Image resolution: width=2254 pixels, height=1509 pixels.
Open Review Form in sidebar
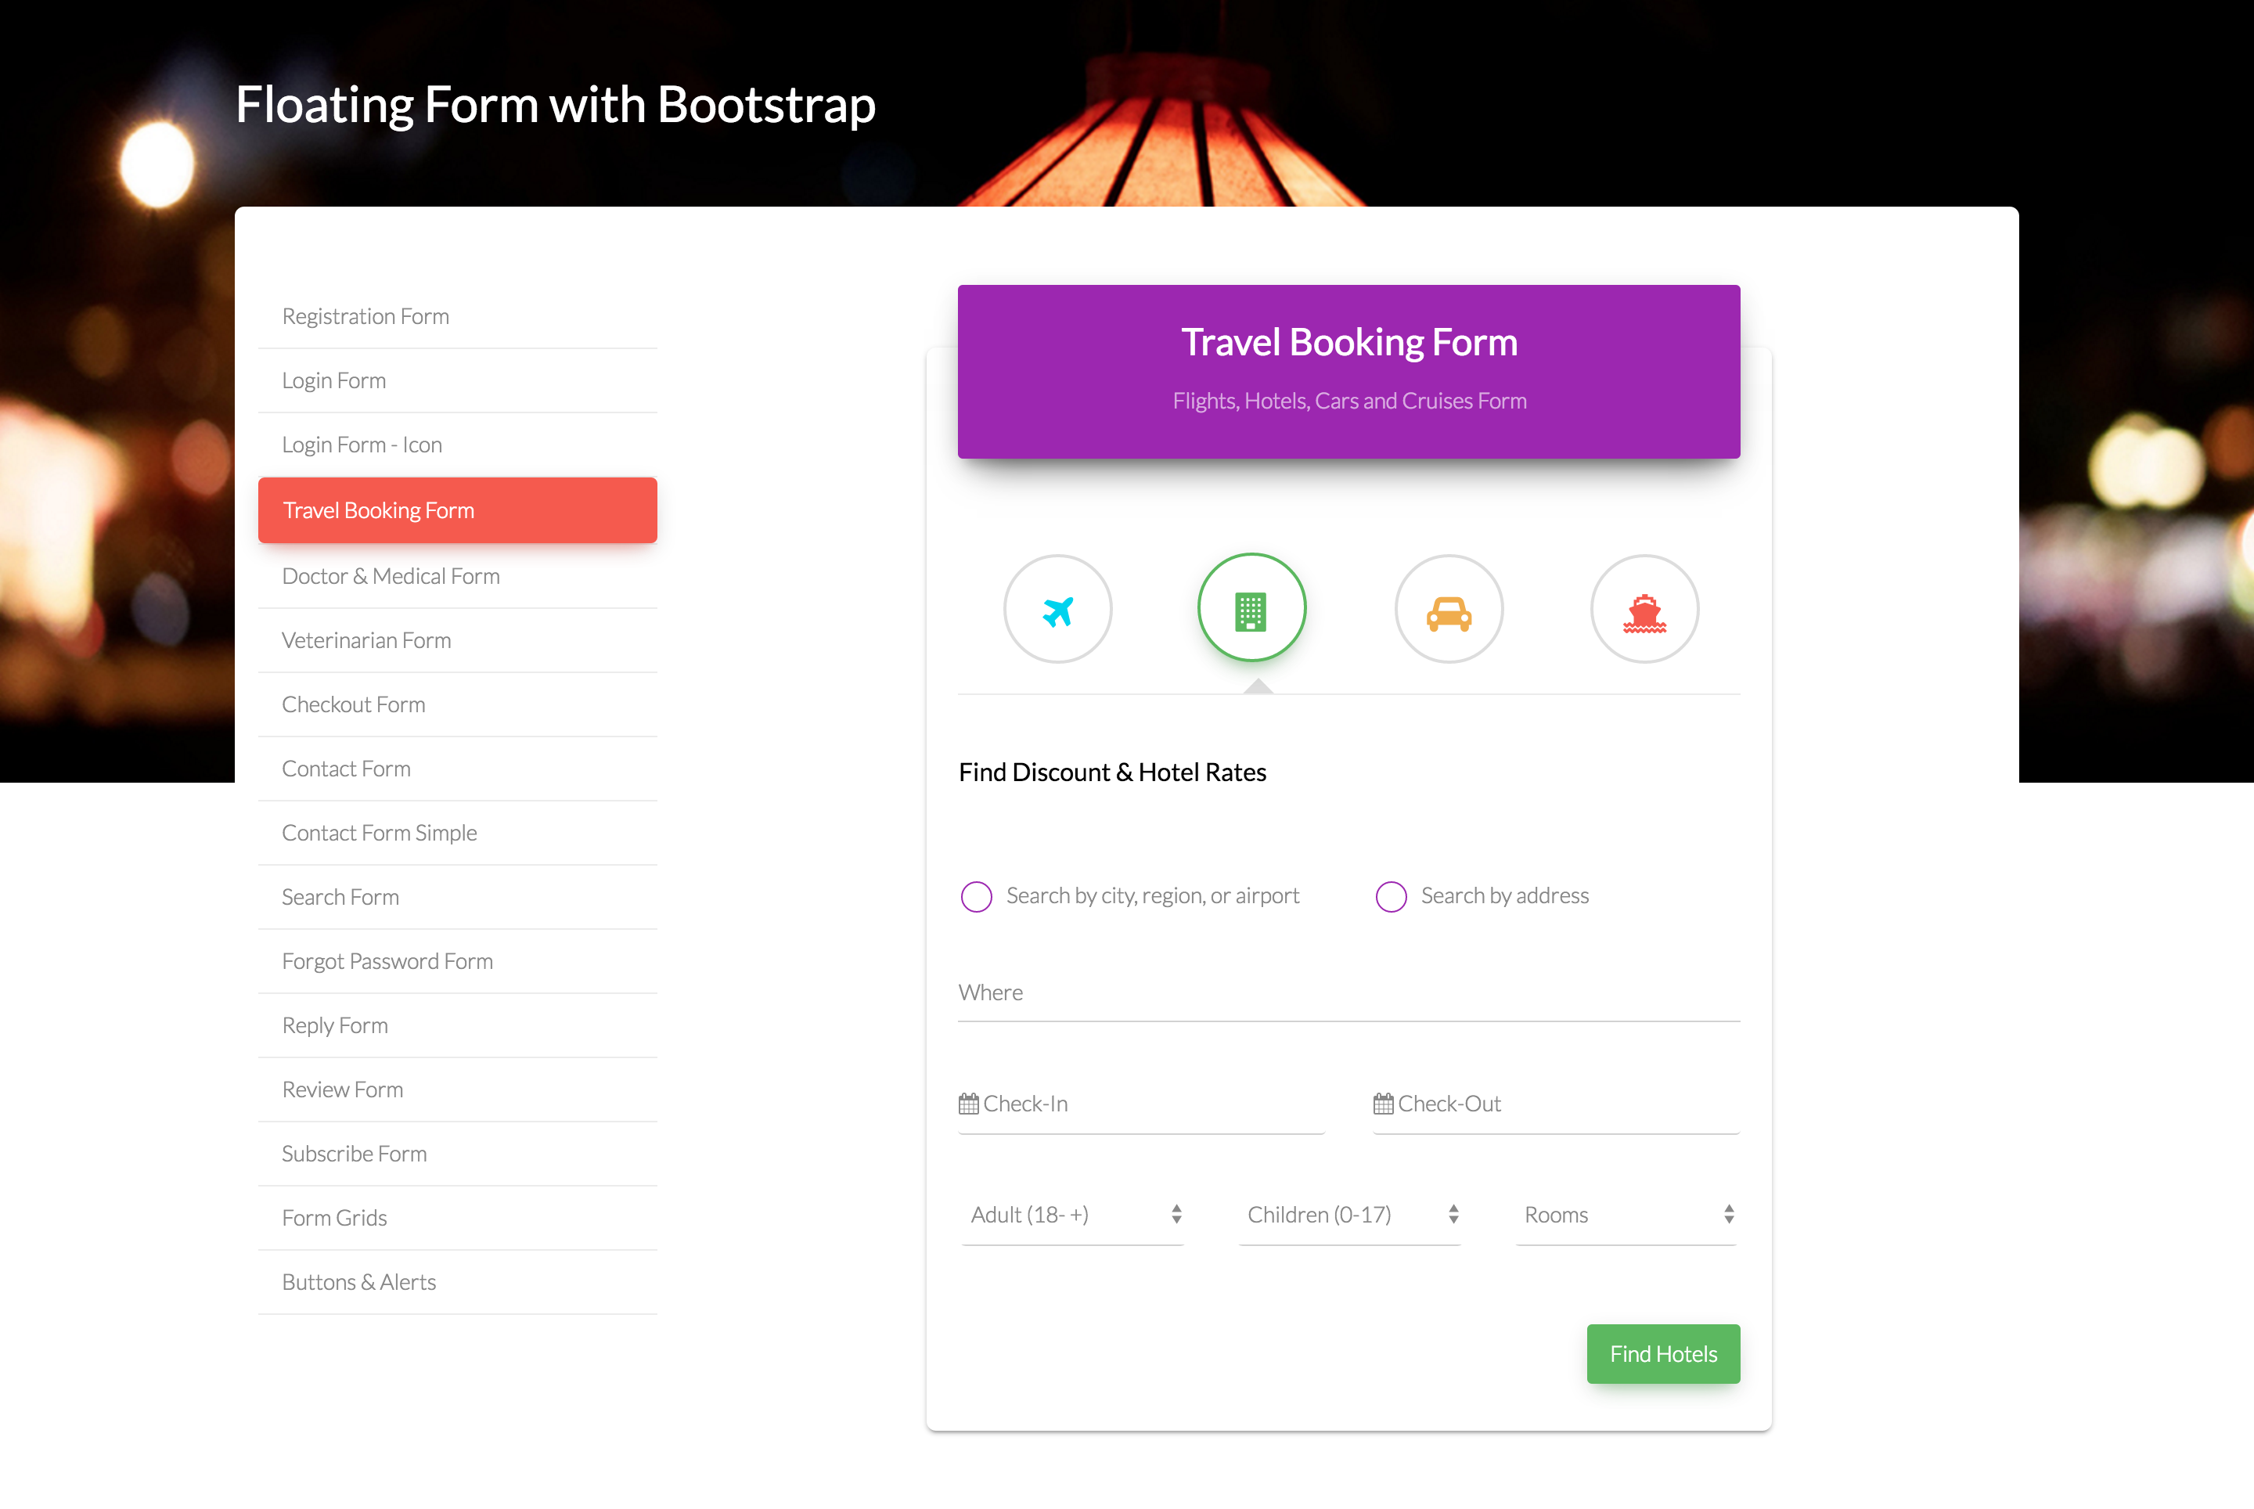[x=458, y=1089]
